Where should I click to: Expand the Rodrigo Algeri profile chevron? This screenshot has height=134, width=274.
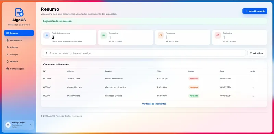[x=30, y=125]
